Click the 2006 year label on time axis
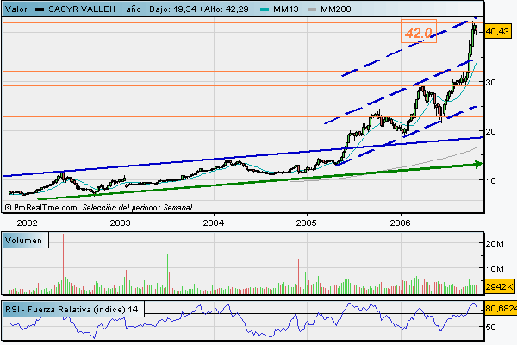517x345 pixels. point(401,223)
